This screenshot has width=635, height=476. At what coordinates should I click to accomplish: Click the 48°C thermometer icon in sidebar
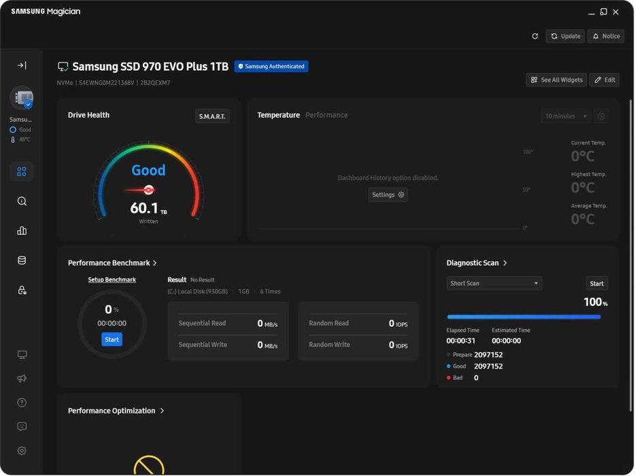point(13,139)
